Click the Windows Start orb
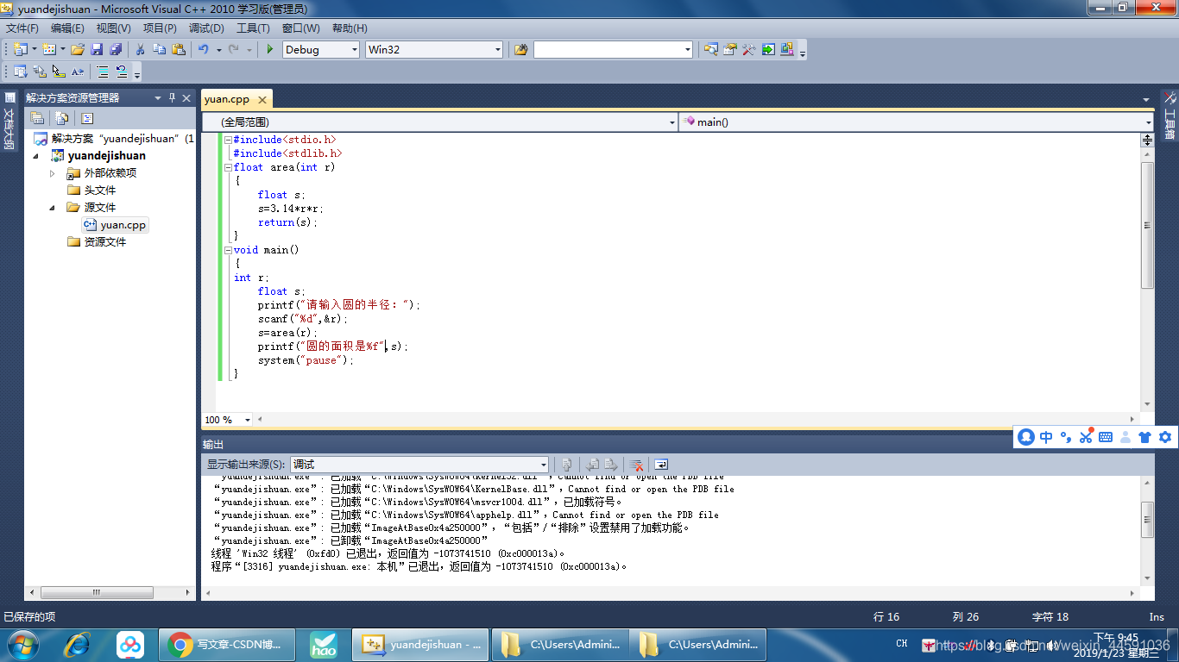This screenshot has width=1179, height=662. pos(22,644)
